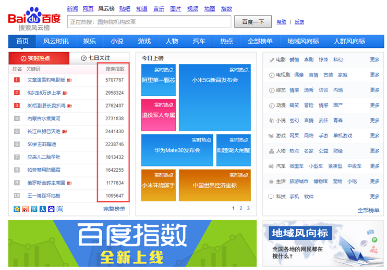Image resolution: width=387 pixels, height=270 pixels.
Task: Click the 百度一下 search button
Action: (253, 22)
